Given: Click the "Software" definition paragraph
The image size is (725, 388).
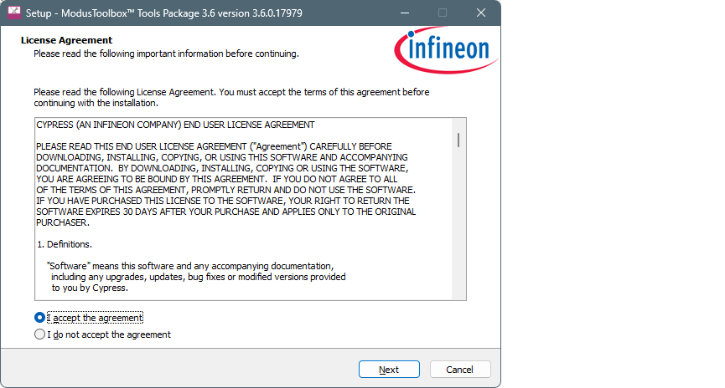Looking at the screenshot, I should [x=193, y=276].
